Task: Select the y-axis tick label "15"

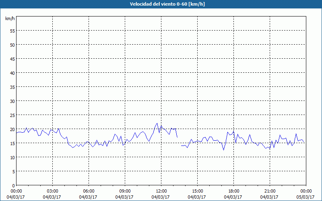Action: pos(12,144)
